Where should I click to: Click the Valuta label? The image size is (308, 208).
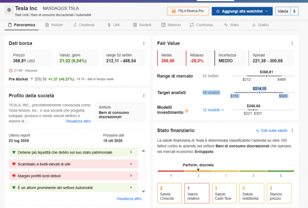(x=283, y=11)
